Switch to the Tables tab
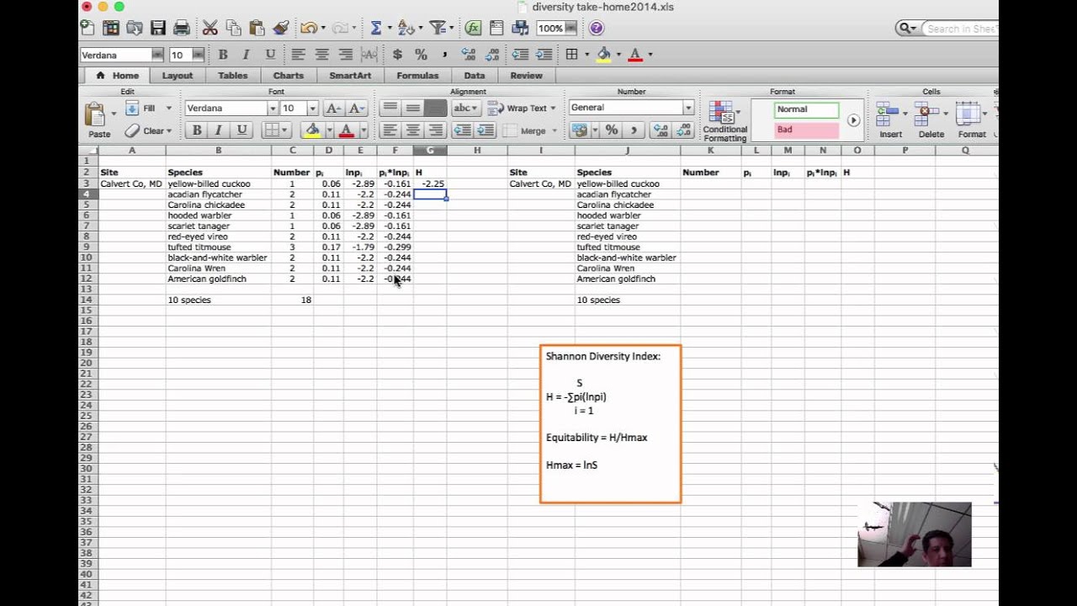The width and height of the screenshot is (1077, 606). click(x=233, y=75)
